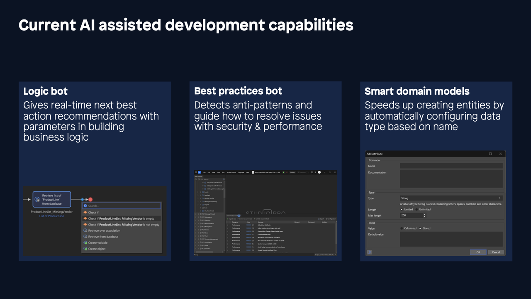Choose 'Check if ProductLineList_MissingVendor is not empty'

pos(121,225)
